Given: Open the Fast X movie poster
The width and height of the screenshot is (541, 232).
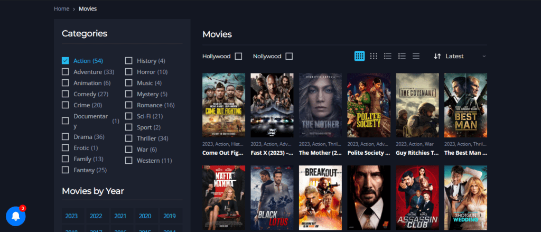Looking at the screenshot, I should 272,105.
